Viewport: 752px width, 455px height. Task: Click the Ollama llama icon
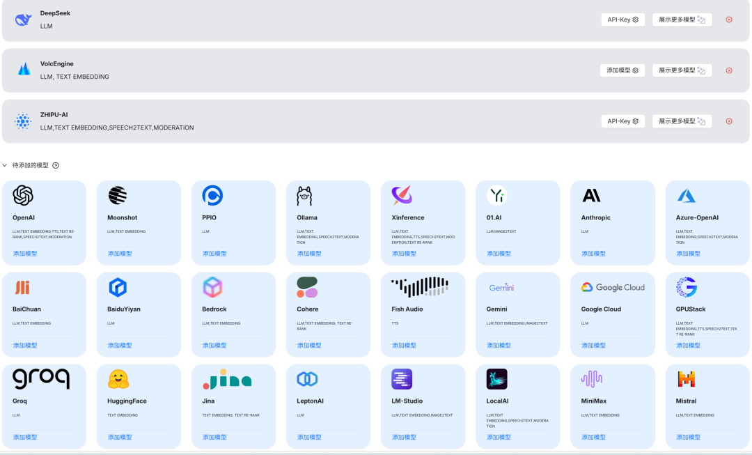tap(304, 196)
